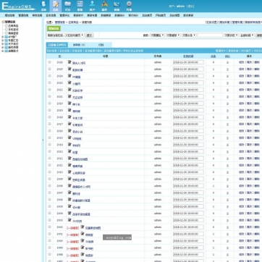
Task: Open the column navigation select beside 提交
Action: 66,35
